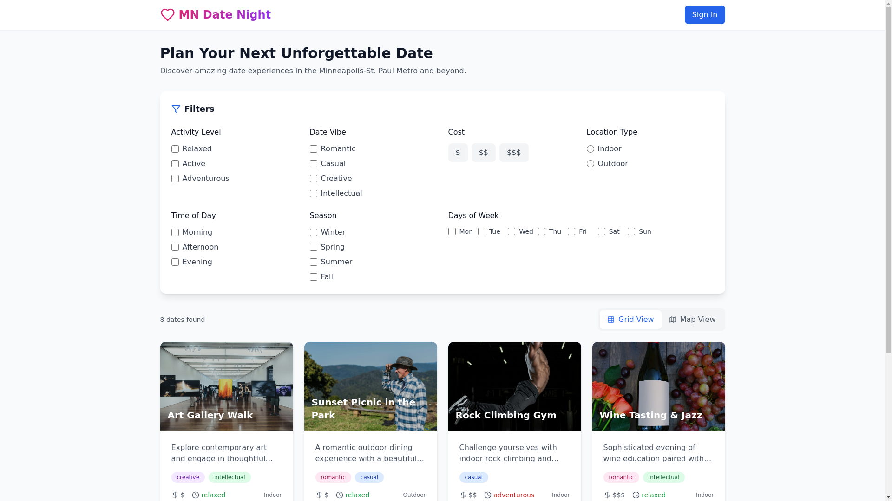Screen dimensions: 892x501
Task: Click intellectual tag on Art Gallery Walk
Action: tap(230, 477)
